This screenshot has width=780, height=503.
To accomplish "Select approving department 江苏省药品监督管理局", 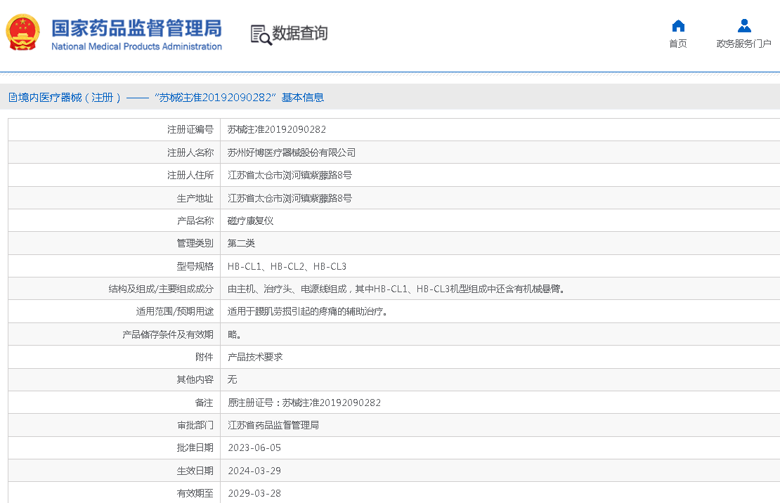I will [273, 425].
